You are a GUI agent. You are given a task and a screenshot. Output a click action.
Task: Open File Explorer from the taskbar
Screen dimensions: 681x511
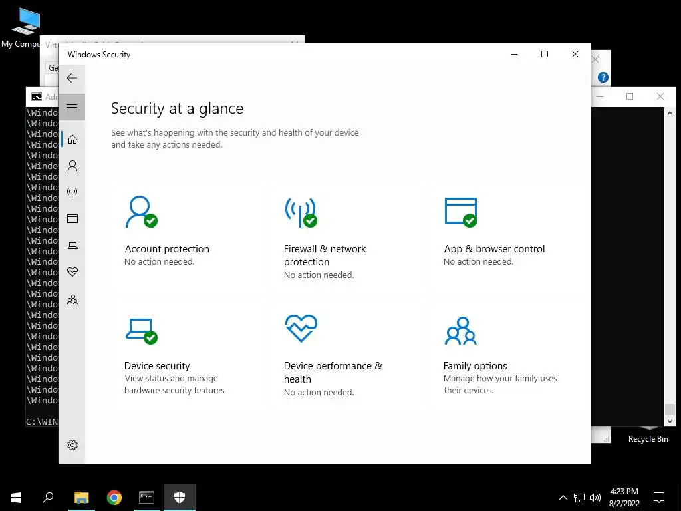pos(82,498)
